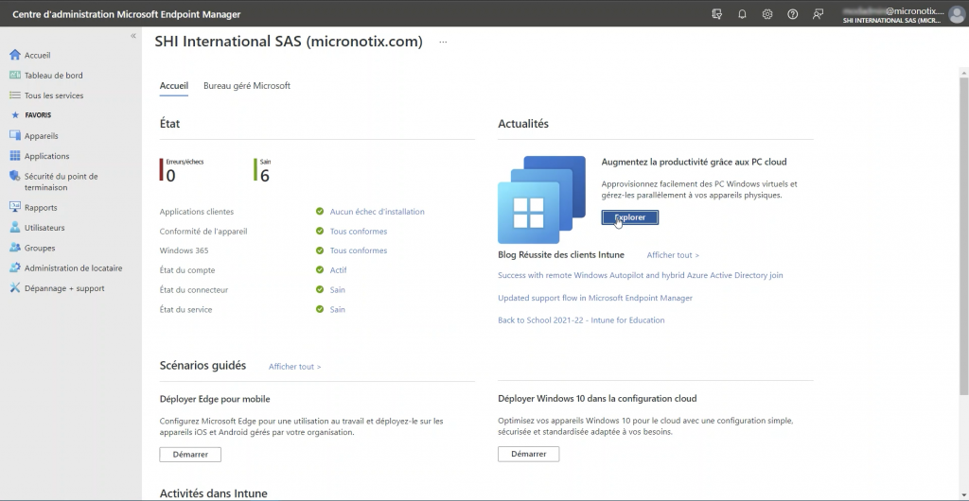Click green check for État du service
The height and width of the screenshot is (501, 969).
tap(320, 310)
